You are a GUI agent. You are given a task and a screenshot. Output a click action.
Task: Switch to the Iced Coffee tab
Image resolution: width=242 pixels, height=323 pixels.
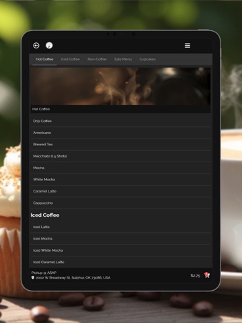(x=71, y=59)
